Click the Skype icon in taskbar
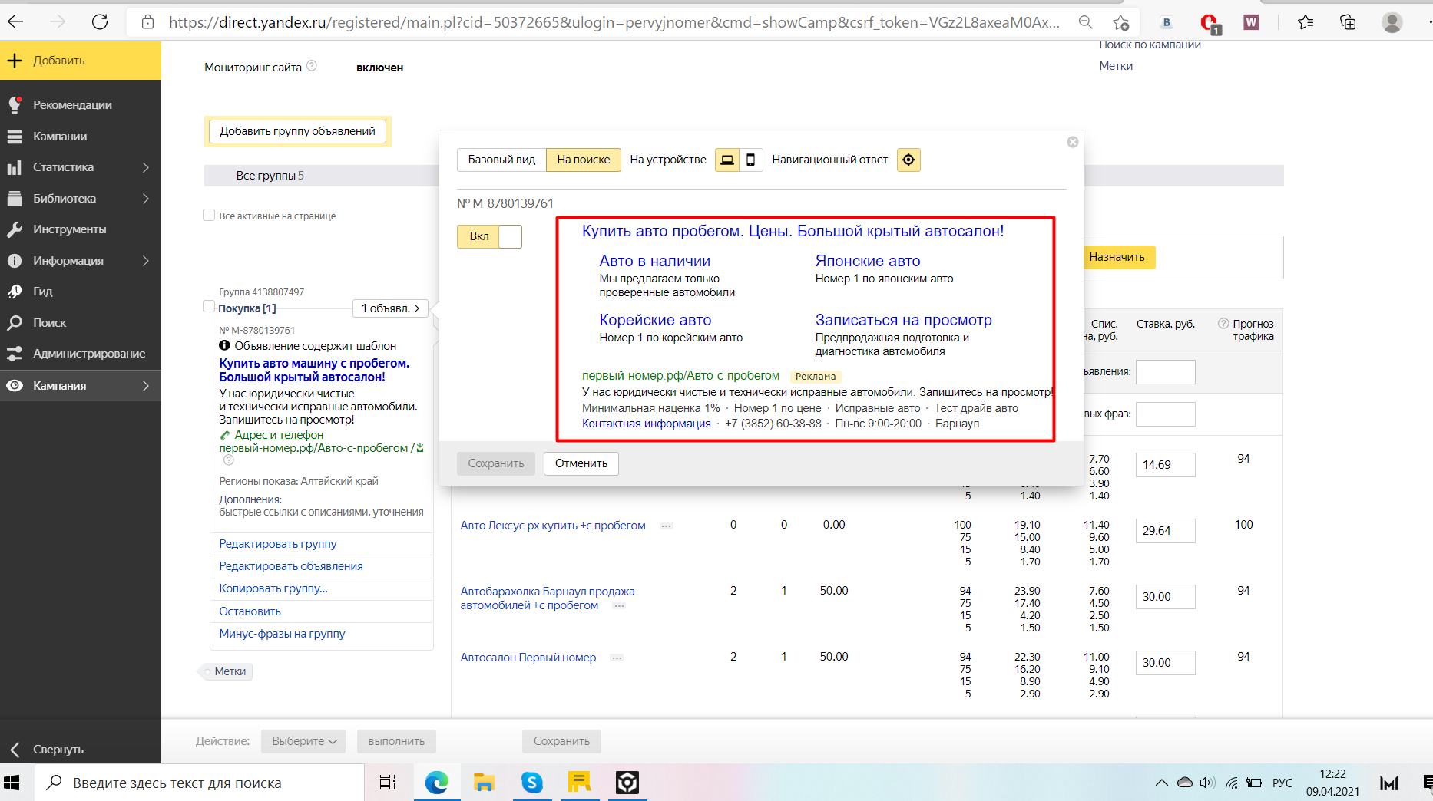 tap(531, 783)
